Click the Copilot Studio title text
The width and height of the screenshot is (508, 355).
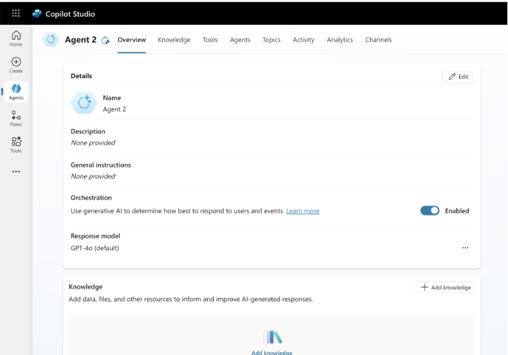pyautogui.click(x=70, y=14)
